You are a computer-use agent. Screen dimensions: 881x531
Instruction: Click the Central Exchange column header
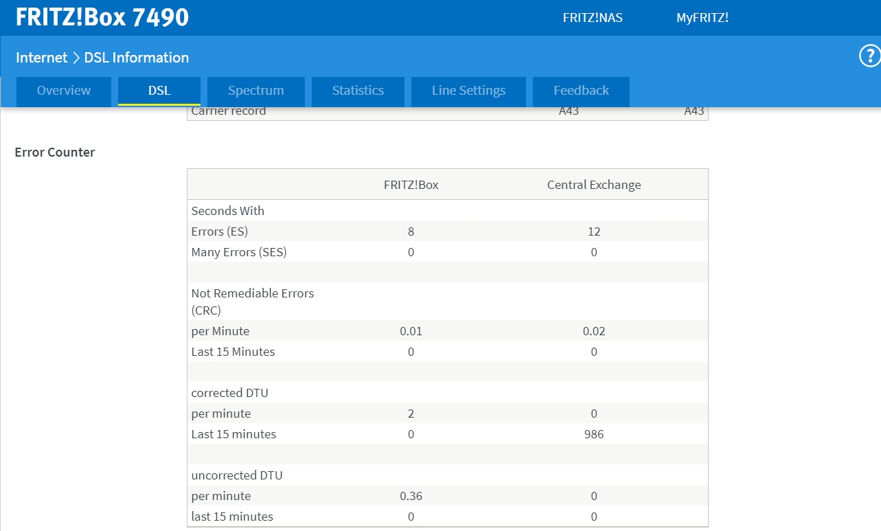coord(593,185)
